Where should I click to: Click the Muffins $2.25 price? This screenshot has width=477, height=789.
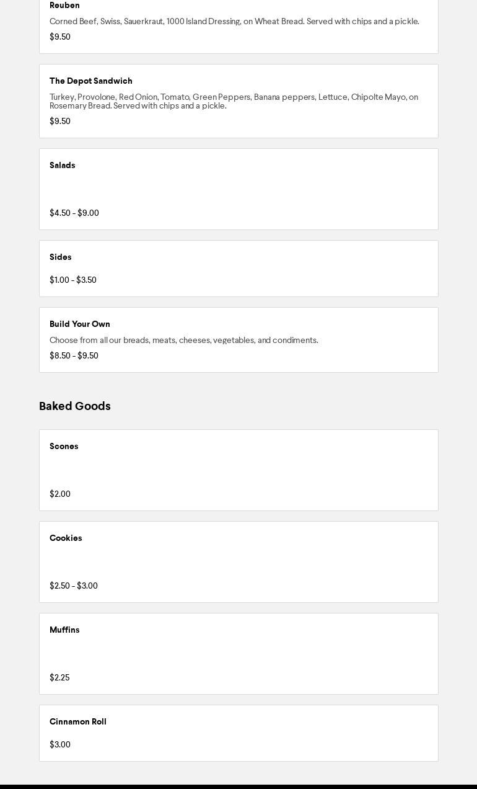point(59,678)
